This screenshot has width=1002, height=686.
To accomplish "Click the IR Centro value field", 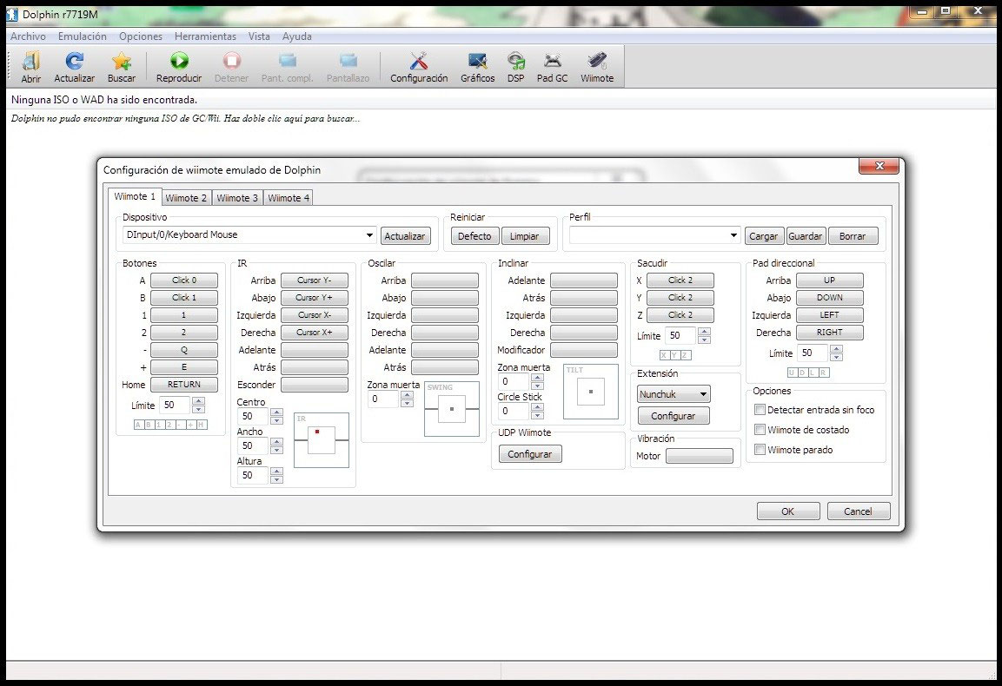I will tap(254, 416).
